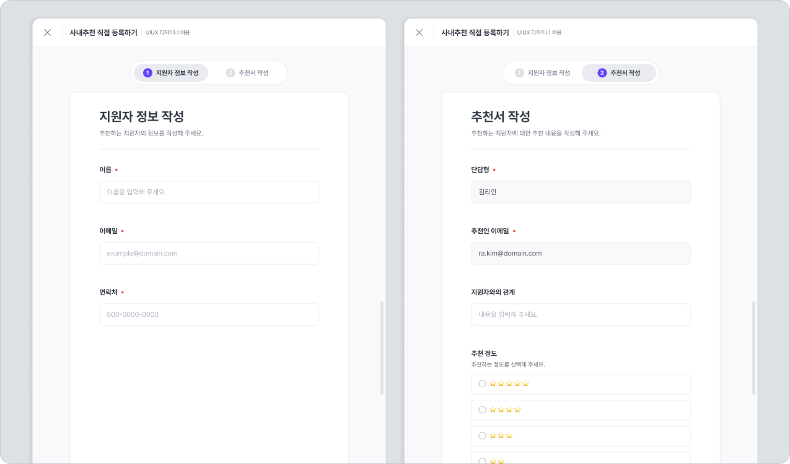Viewport: 790px width, 464px height.
Task: Click right panel subtitle UIUX 디자이너 채용
Action: (x=539, y=33)
